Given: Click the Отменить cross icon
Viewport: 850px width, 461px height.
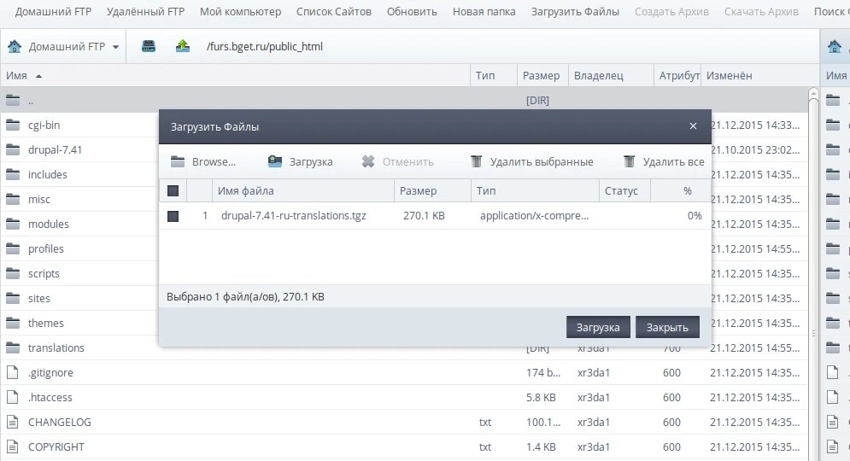Looking at the screenshot, I should coord(368,161).
